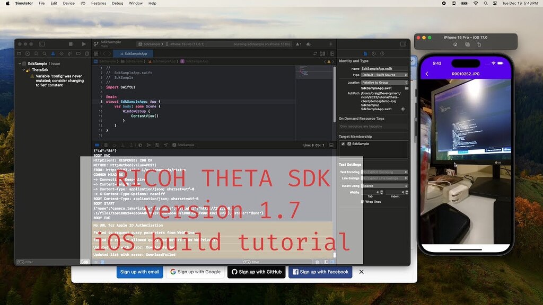
Task: Open the Location dropdown Relative to Group
Action: [x=384, y=82]
